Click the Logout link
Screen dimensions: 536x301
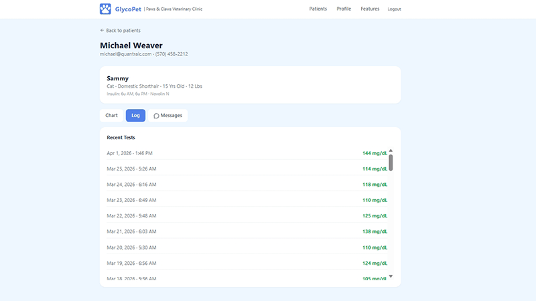394,9
